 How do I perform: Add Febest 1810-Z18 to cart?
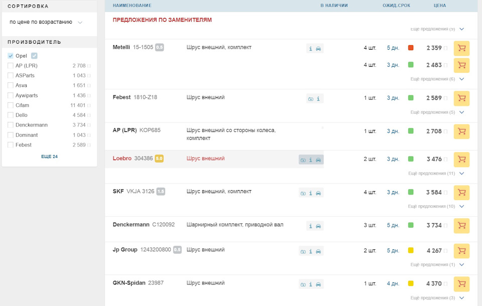461,98
